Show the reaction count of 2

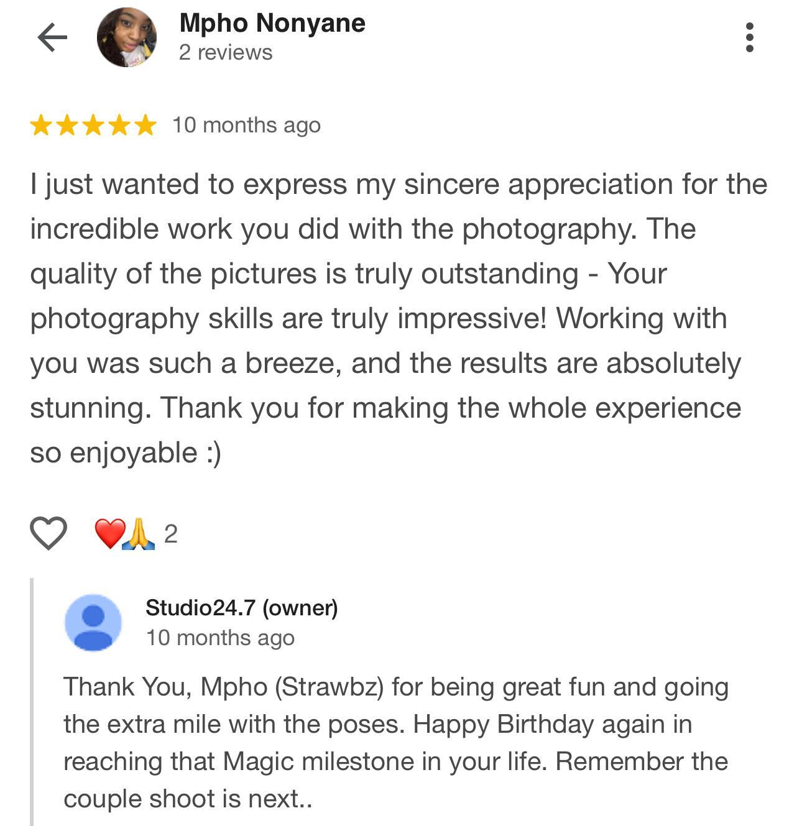[170, 534]
